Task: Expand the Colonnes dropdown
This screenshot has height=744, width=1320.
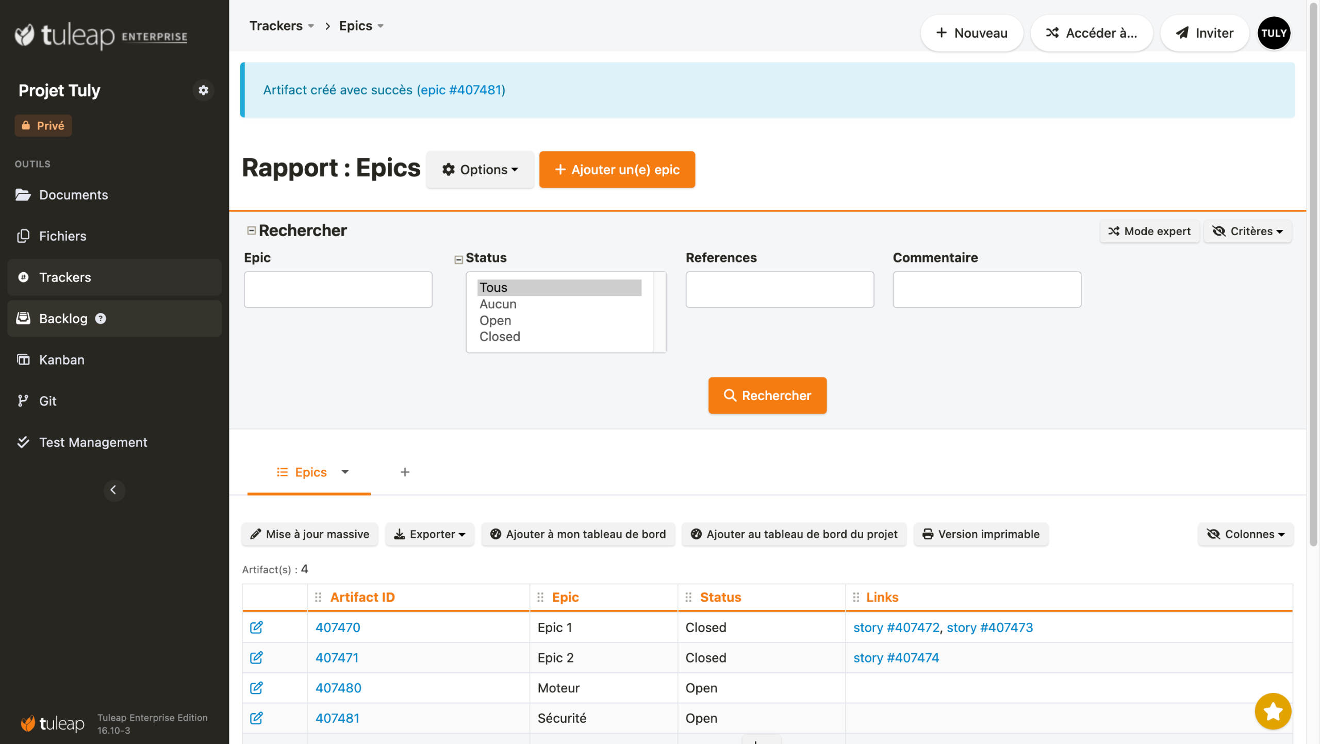Action: (1245, 534)
